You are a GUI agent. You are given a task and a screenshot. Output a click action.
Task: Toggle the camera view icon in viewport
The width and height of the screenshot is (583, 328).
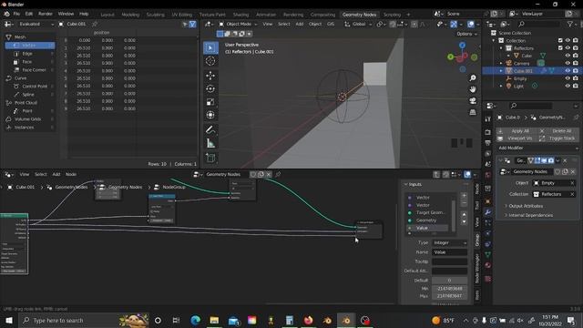[x=473, y=101]
